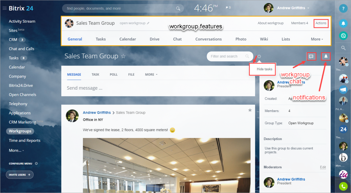Open the Calendar workgroup tab
The width and height of the screenshot is (351, 193).
128,39
